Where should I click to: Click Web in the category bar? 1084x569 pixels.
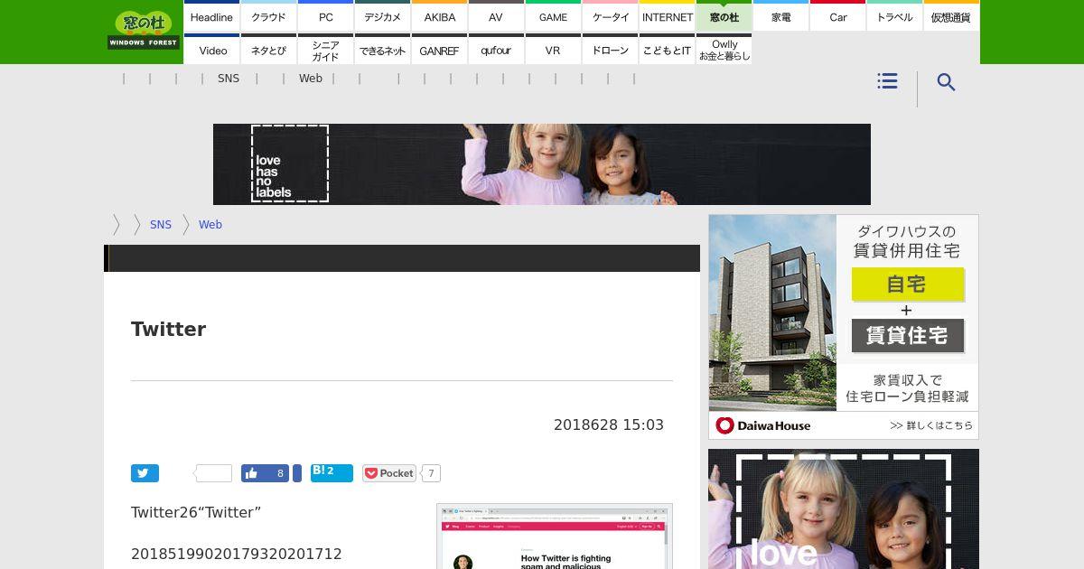311,79
